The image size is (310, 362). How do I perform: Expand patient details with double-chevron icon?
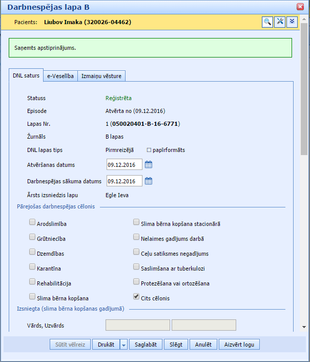click(x=292, y=22)
